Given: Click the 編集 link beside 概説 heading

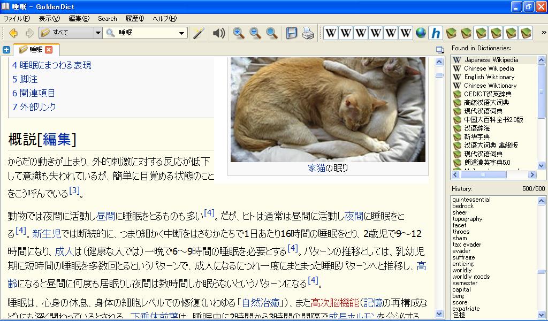Looking at the screenshot, I should [x=56, y=140].
